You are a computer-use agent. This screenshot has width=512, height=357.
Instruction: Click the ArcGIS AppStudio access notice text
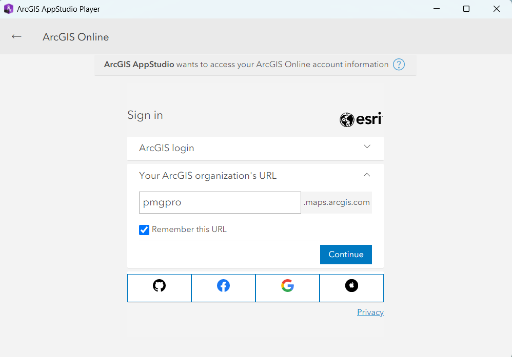[x=246, y=64]
